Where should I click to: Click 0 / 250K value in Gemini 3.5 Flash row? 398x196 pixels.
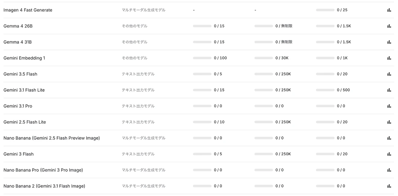pos(283,74)
